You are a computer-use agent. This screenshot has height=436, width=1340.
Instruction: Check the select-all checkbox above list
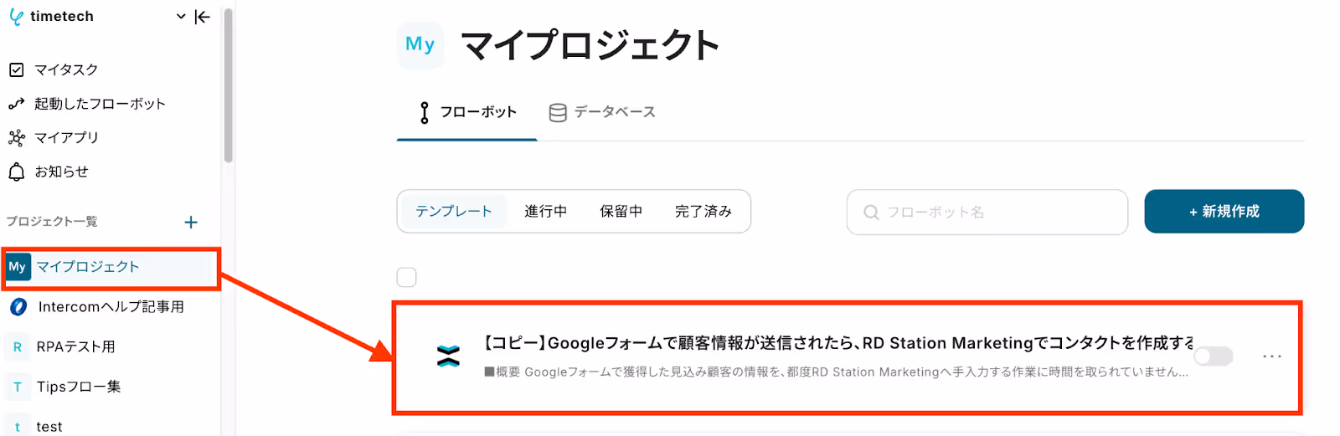406,277
